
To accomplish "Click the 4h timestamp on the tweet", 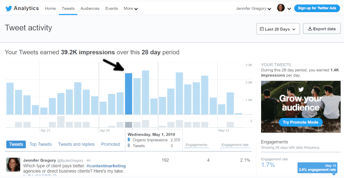I will pyautogui.click(x=88, y=161).
